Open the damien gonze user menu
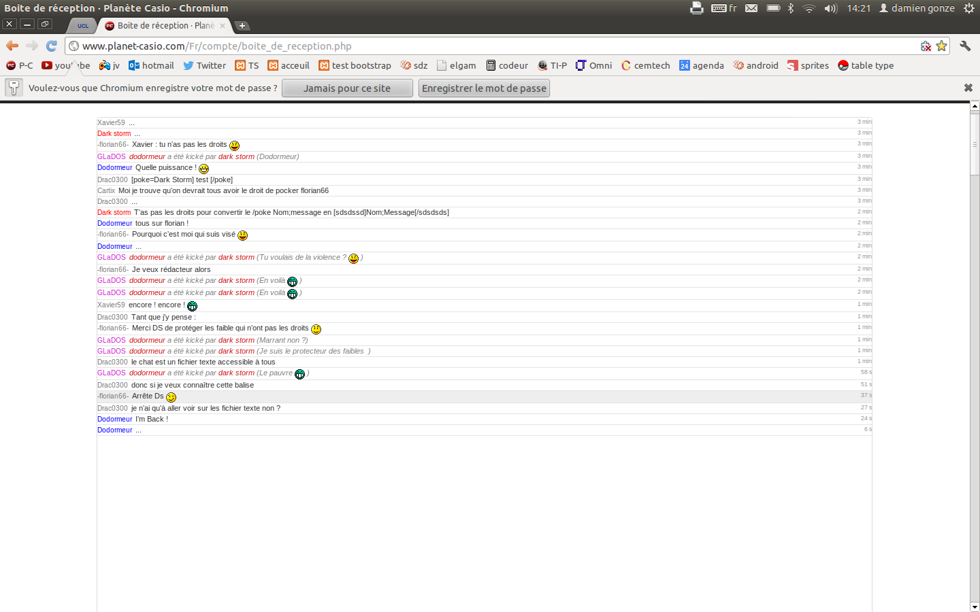The image size is (980, 612). 917,8
